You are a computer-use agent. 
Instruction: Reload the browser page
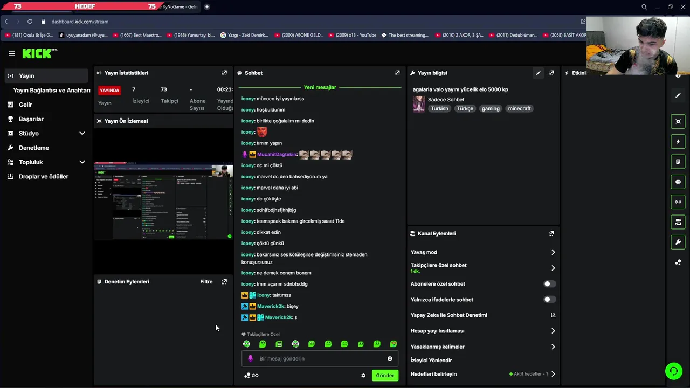(x=30, y=22)
